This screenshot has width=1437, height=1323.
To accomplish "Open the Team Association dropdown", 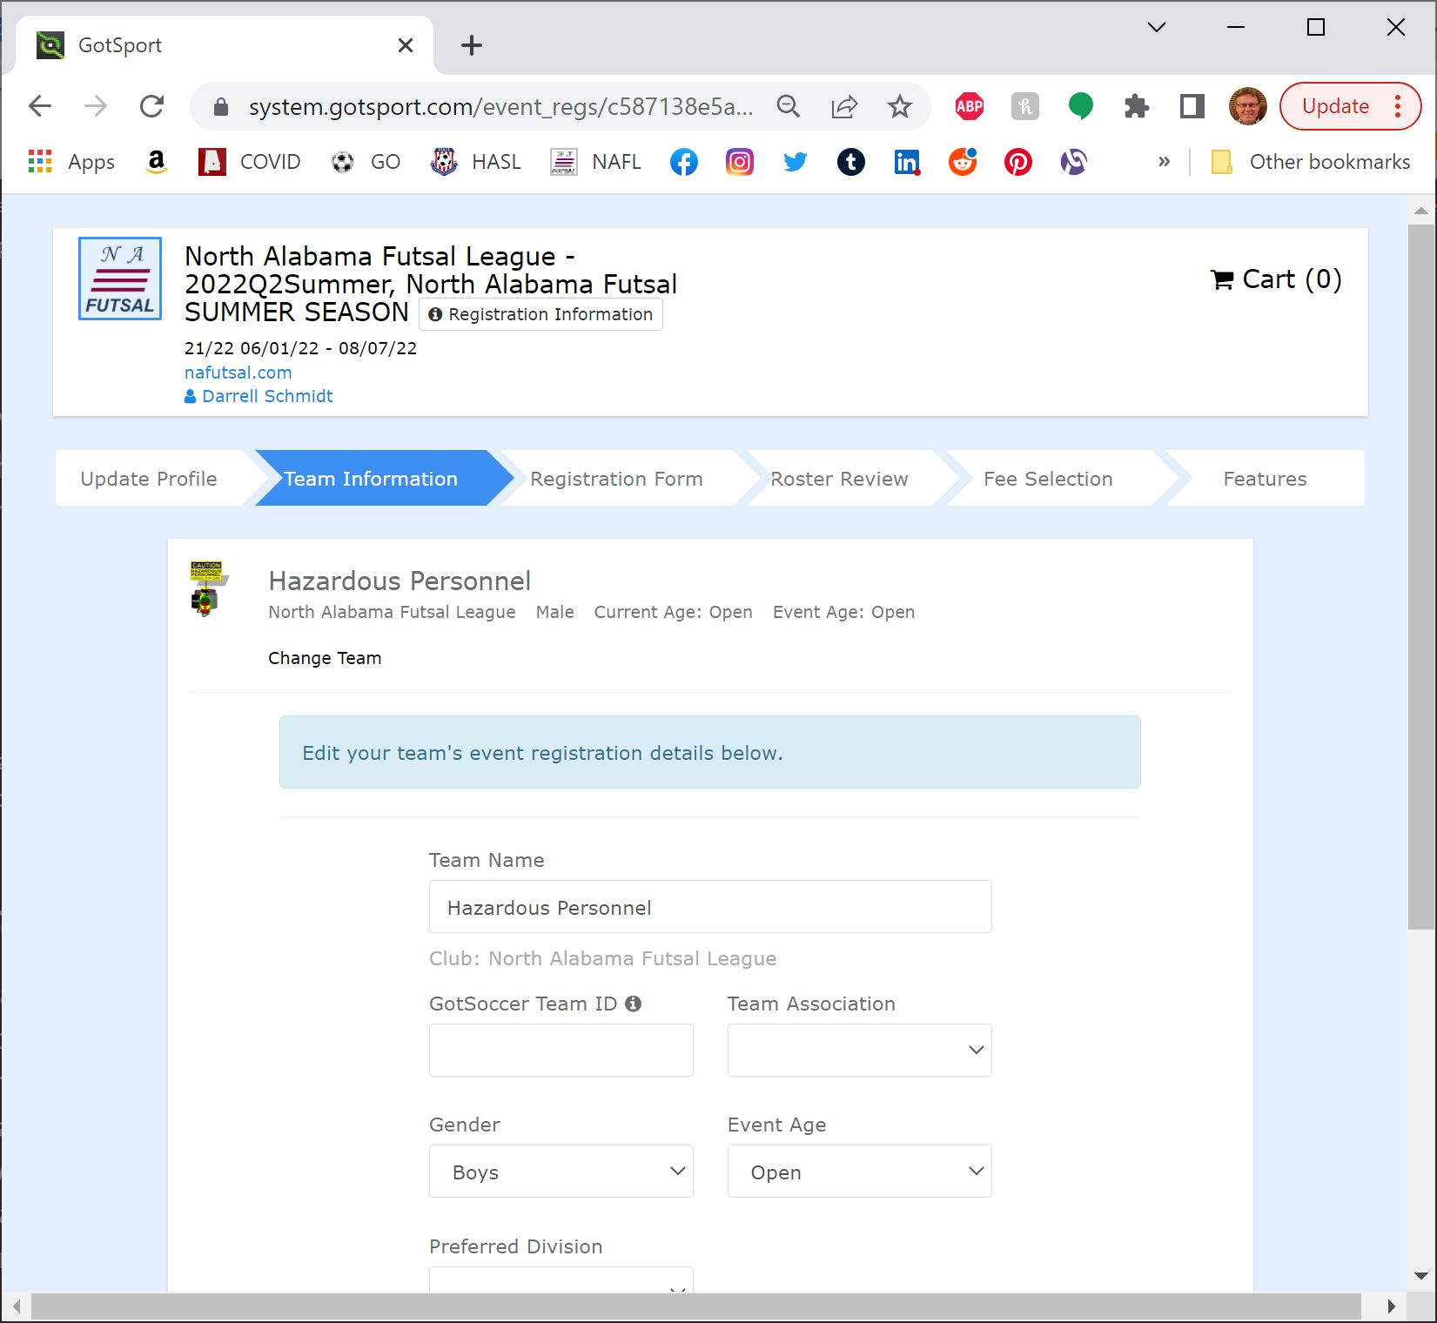I will (x=858, y=1050).
